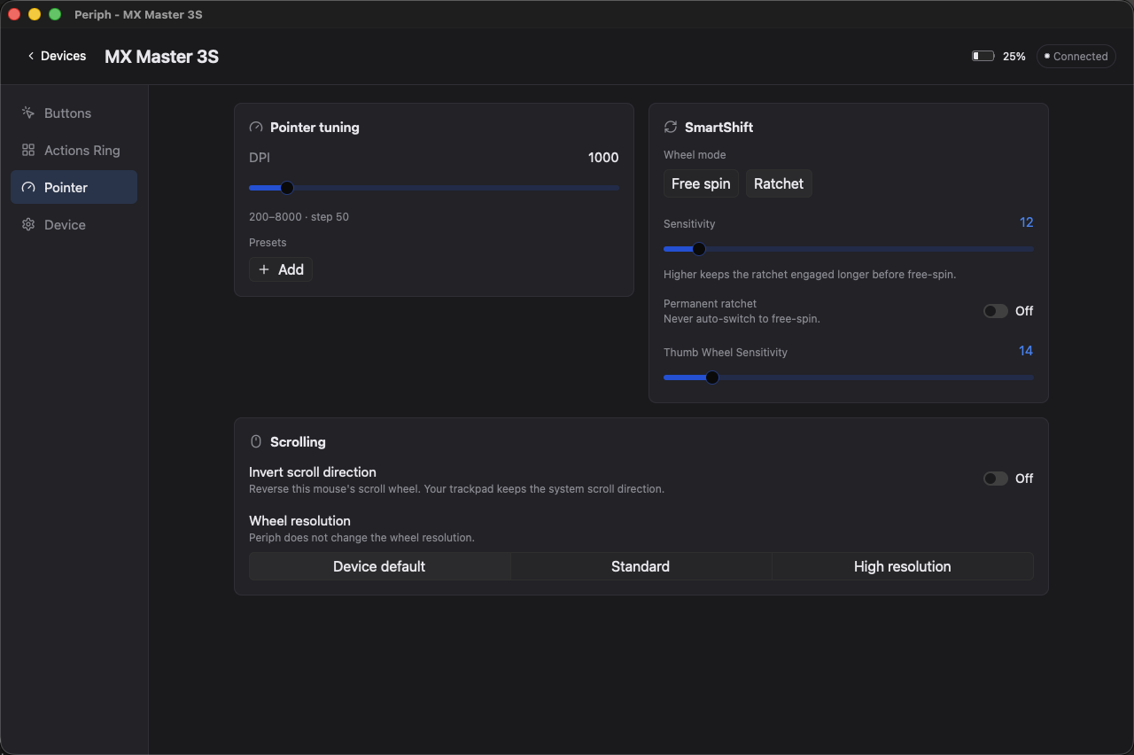Click "Periph does not change the wheel resolution."

(x=361, y=538)
